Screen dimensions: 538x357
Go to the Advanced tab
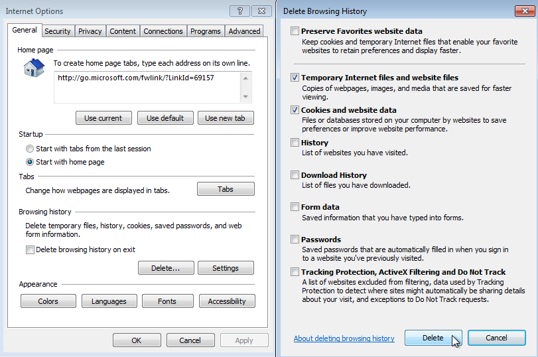pyautogui.click(x=244, y=31)
